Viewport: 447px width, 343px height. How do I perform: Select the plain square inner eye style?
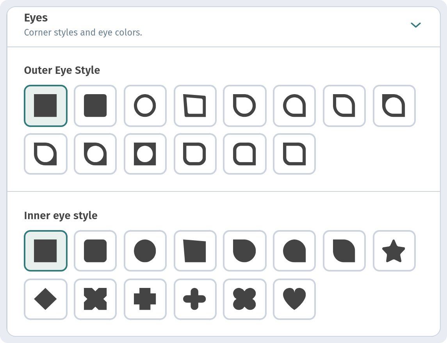46,251
